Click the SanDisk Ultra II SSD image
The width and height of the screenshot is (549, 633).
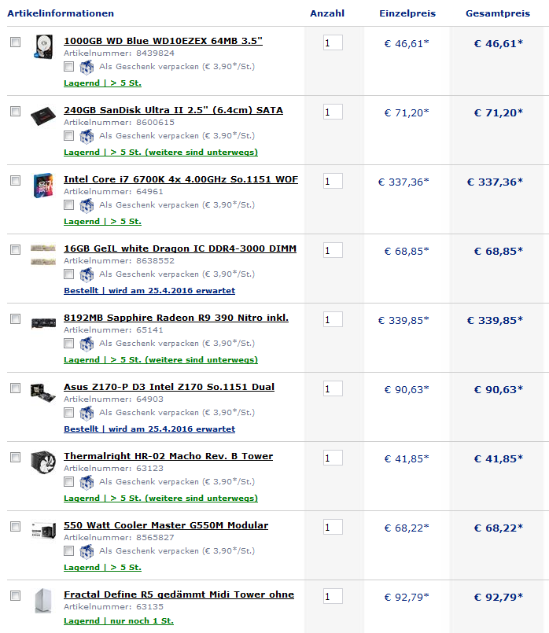pos(42,117)
